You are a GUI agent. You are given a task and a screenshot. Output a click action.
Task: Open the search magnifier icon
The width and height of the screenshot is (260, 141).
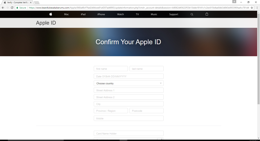(x=192, y=14)
